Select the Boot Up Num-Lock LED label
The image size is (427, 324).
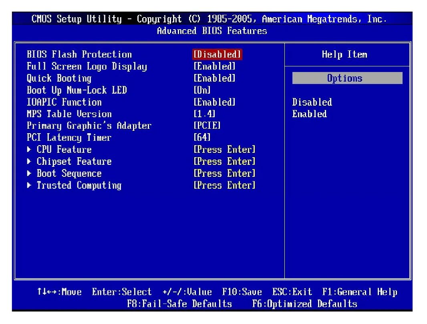[x=77, y=90]
